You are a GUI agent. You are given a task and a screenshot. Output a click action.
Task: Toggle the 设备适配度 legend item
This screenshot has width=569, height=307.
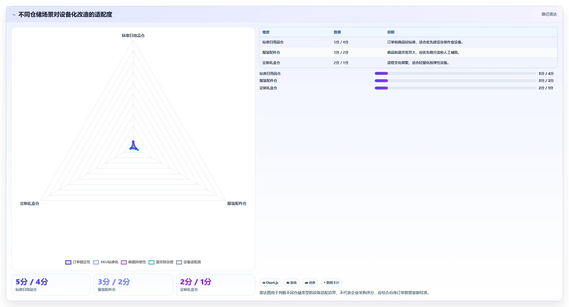coord(188,262)
